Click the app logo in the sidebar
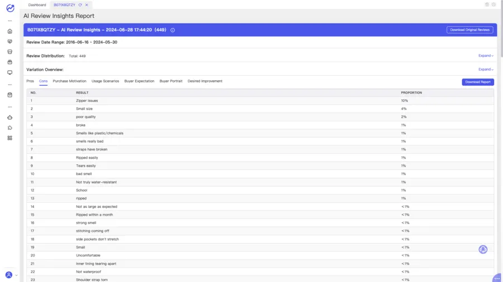Screen dimensions: 503x282 pyautogui.click(x=10, y=8)
